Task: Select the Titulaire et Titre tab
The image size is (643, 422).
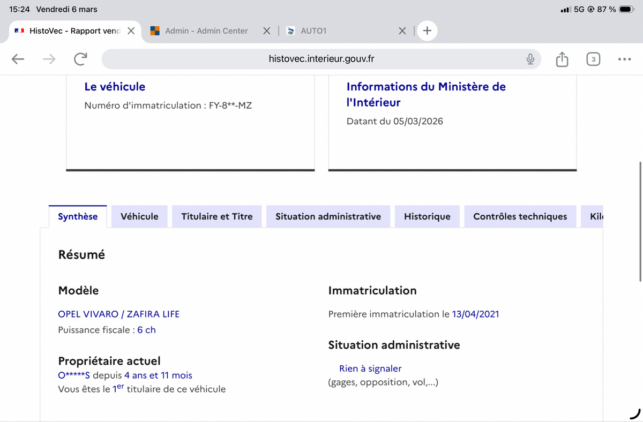Action: [x=216, y=216]
